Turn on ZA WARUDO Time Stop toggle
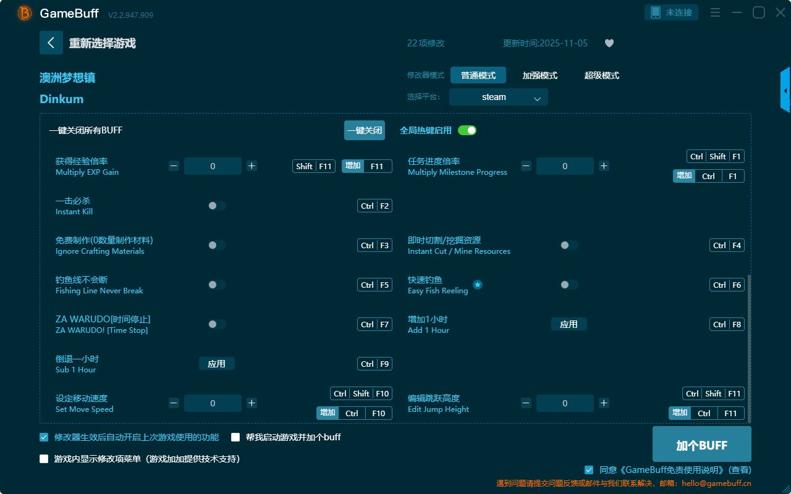This screenshot has width=791, height=494. pos(216,324)
